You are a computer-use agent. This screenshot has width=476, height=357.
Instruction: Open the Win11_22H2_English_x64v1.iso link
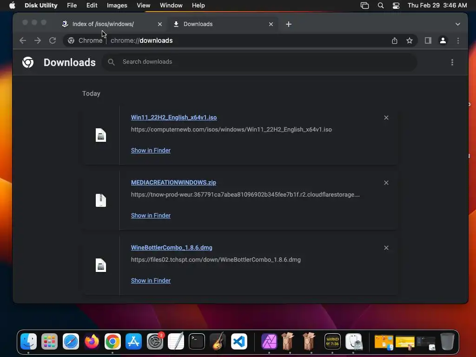tap(174, 118)
